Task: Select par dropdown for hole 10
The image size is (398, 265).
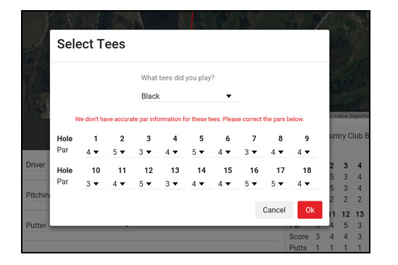Action: click(96, 184)
